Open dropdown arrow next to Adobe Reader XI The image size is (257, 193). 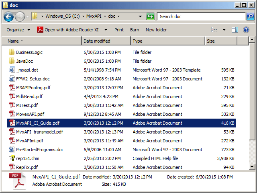106,30
